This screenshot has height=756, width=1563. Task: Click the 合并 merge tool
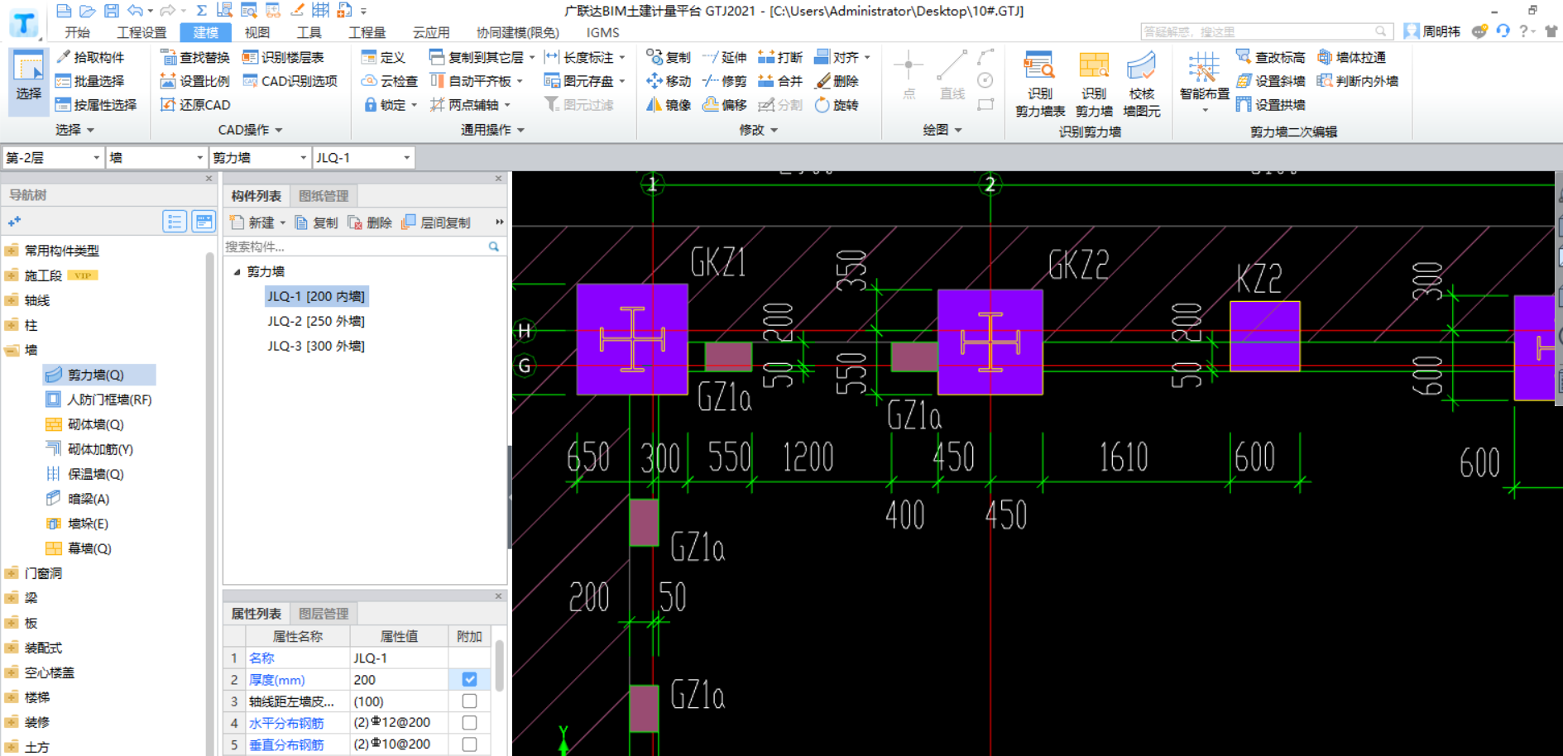tap(780, 81)
